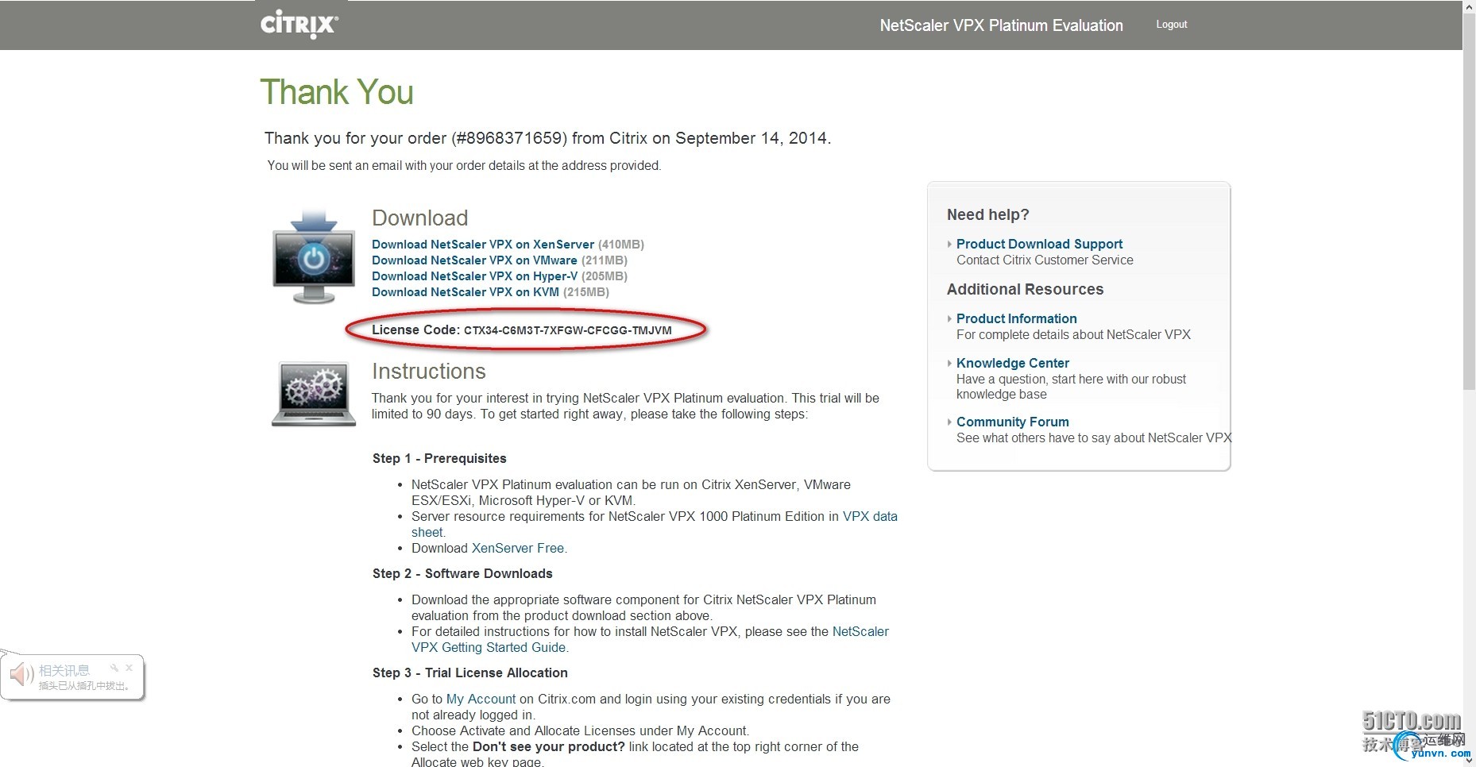This screenshot has height=767, width=1476.
Task: Click the order number #8968371659 text
Action: coord(509,138)
